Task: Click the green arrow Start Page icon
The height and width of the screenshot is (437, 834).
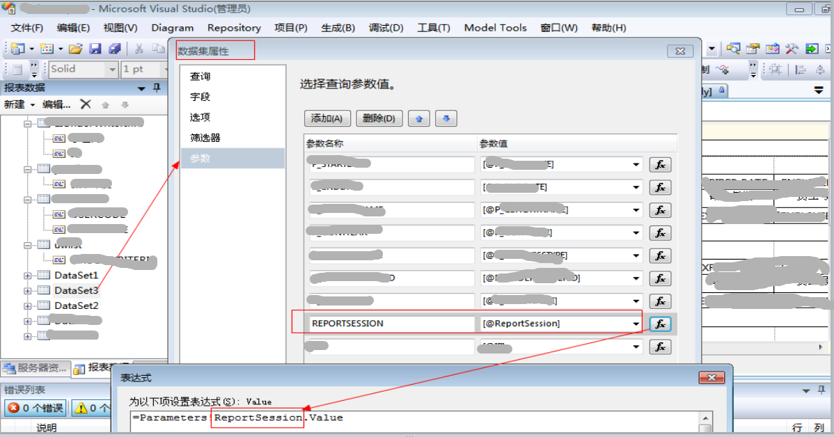Action: (812, 49)
